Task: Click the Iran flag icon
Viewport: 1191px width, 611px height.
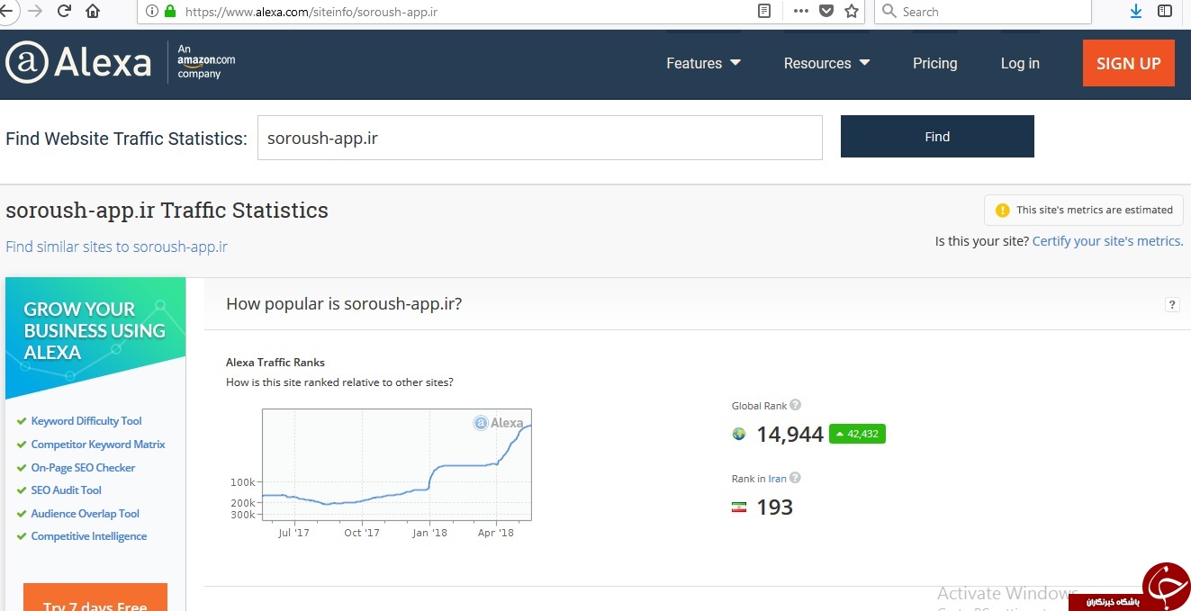Action: click(x=740, y=508)
